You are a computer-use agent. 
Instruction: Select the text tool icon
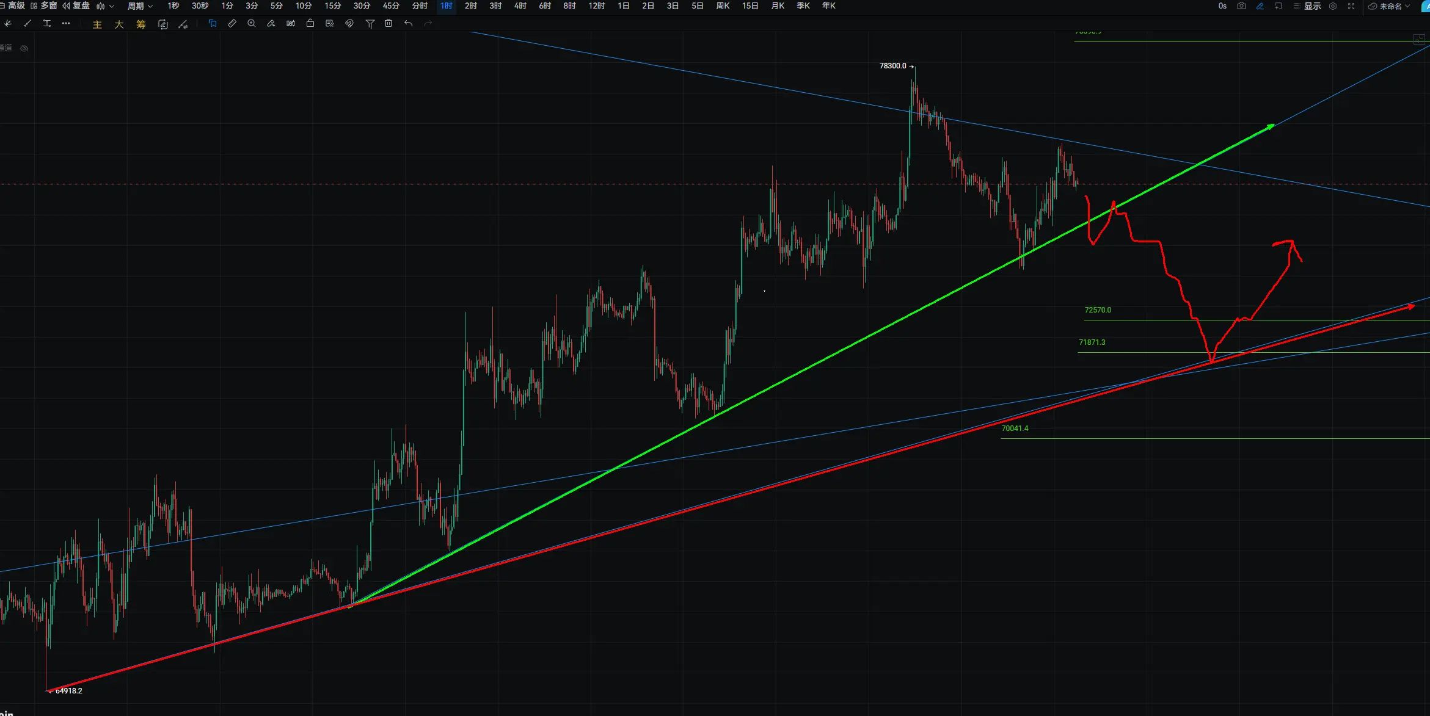coord(47,24)
